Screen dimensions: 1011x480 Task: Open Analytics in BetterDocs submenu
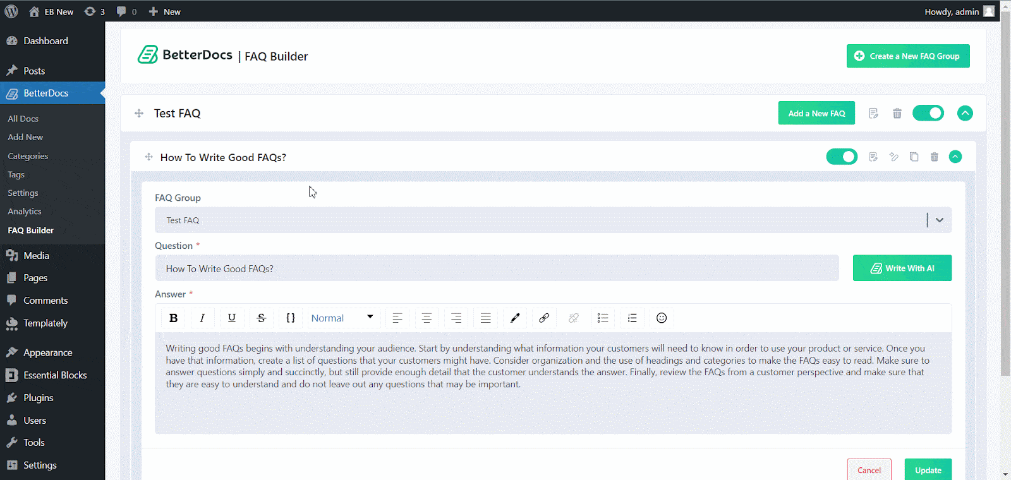tap(25, 212)
